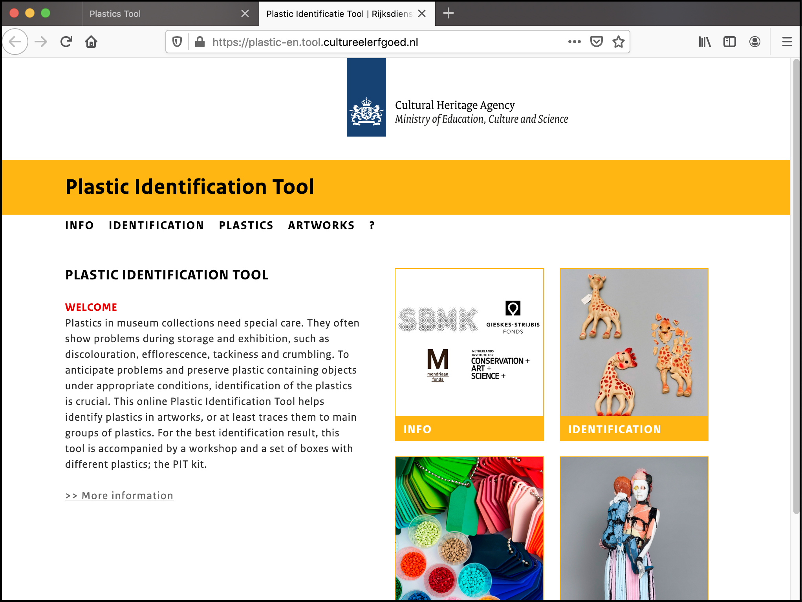The height and width of the screenshot is (602, 802).
Task: Open ARTWORKS in site navigation
Action: [x=321, y=226]
